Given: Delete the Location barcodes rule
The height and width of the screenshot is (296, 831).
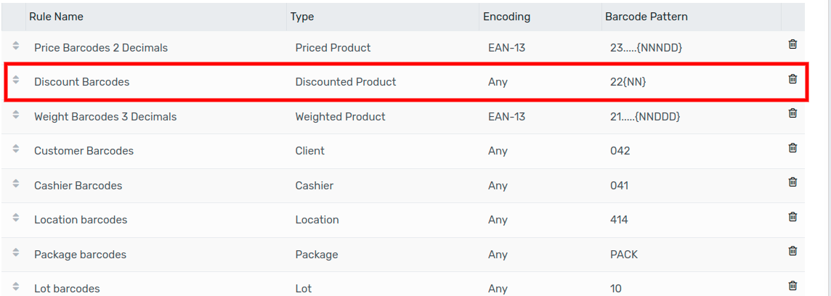Looking at the screenshot, I should tap(793, 217).
